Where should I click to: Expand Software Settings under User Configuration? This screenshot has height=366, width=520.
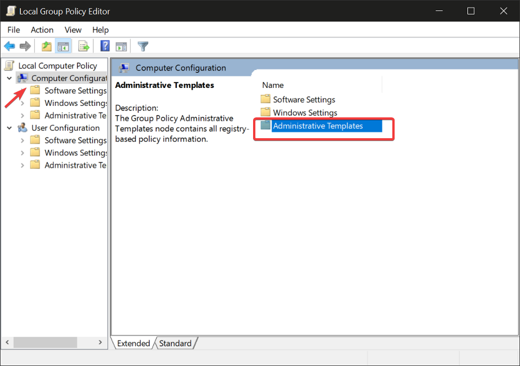(x=22, y=141)
